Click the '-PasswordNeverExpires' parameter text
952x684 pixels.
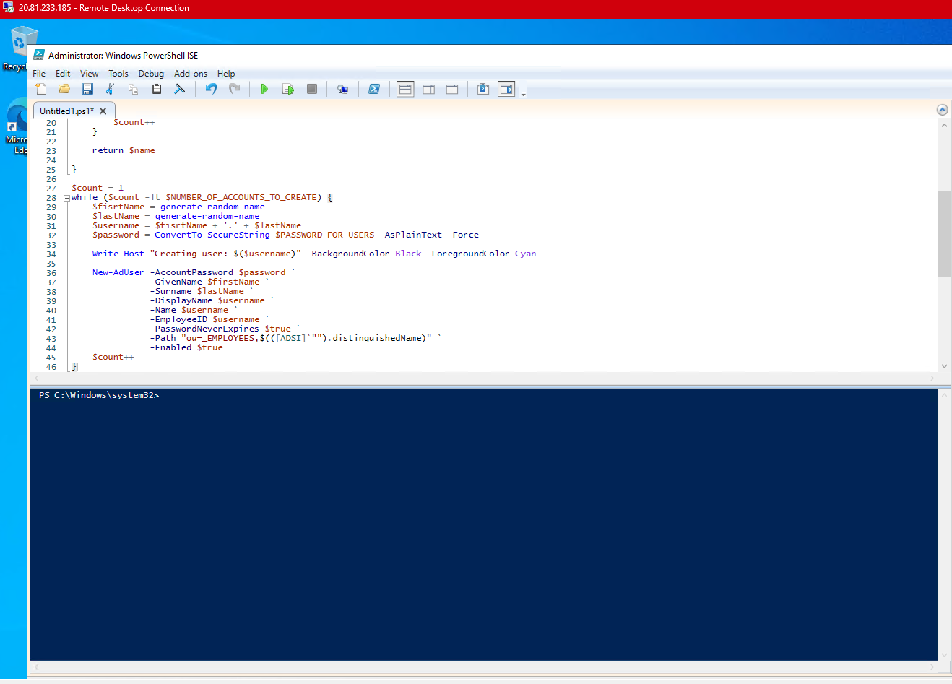pos(204,329)
